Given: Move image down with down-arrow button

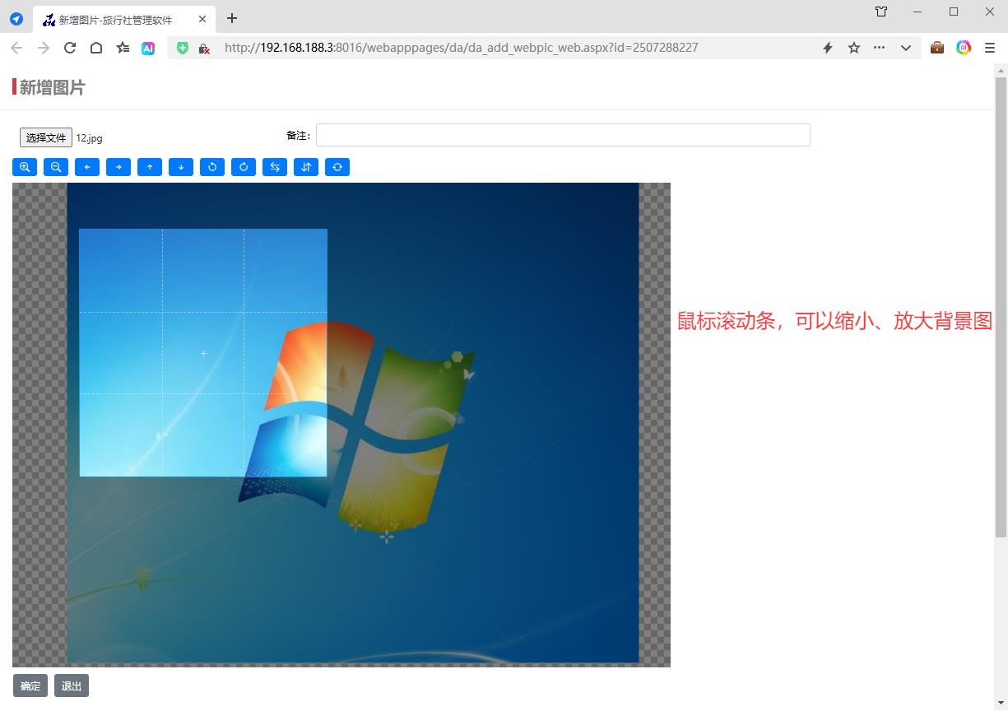Looking at the screenshot, I should pos(181,167).
